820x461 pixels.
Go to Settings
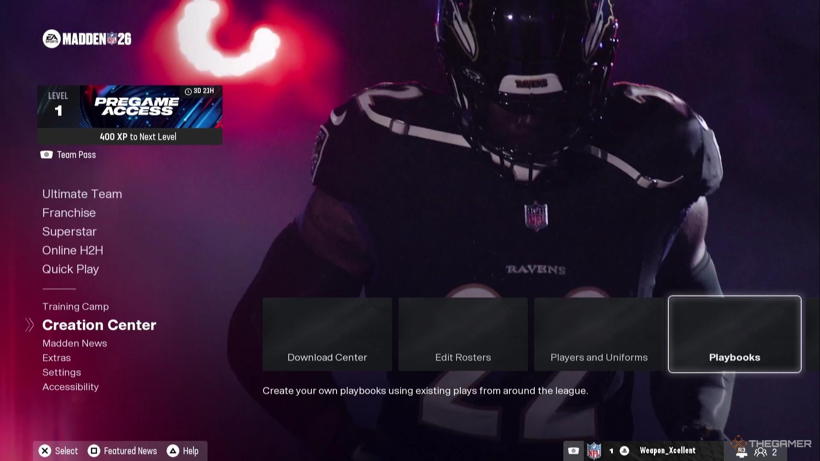(61, 372)
